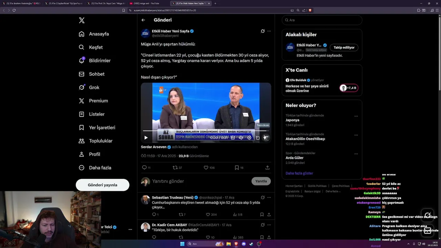Image resolution: width=441 pixels, height=248 pixels.
Task: Click Brave shields icon in address bar
Action: (310, 10)
